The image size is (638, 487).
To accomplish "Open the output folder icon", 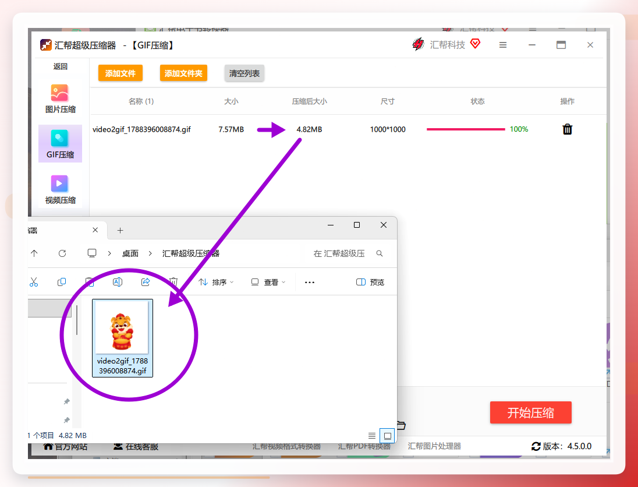I will (x=401, y=425).
